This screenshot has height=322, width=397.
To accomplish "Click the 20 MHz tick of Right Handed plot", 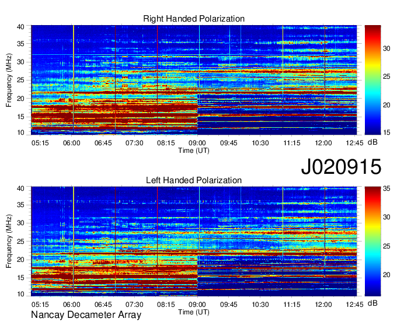I will (21, 99).
